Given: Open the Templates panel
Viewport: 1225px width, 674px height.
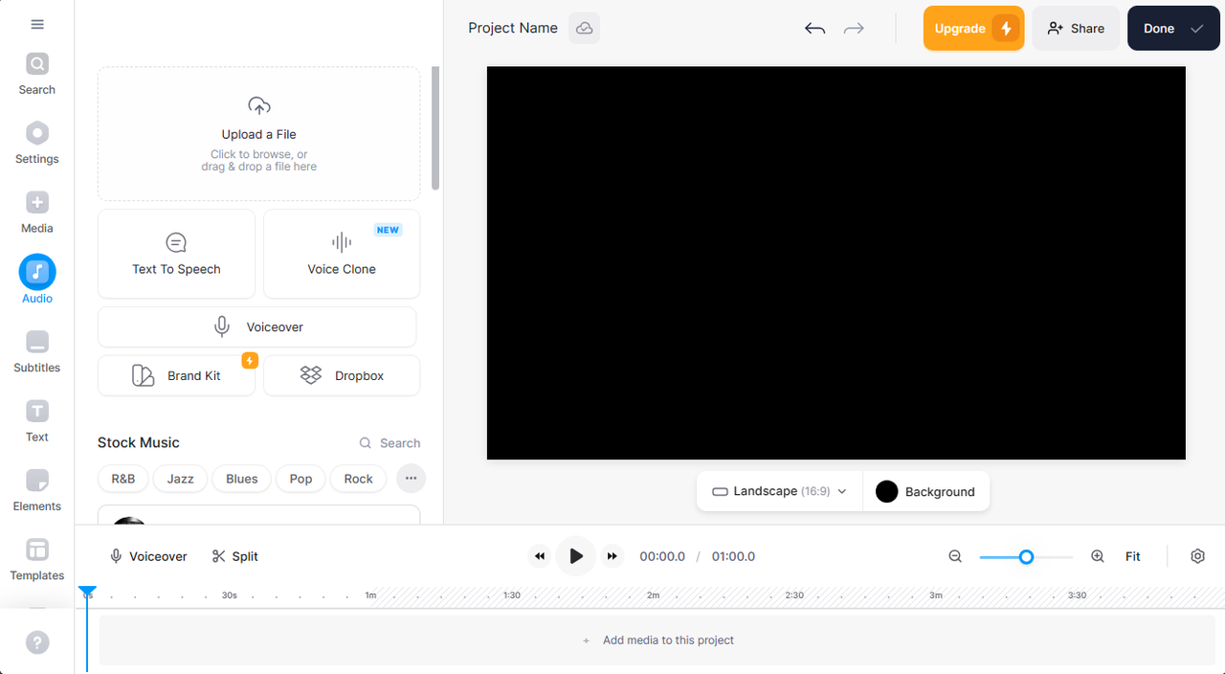Looking at the screenshot, I should pyautogui.click(x=36, y=560).
